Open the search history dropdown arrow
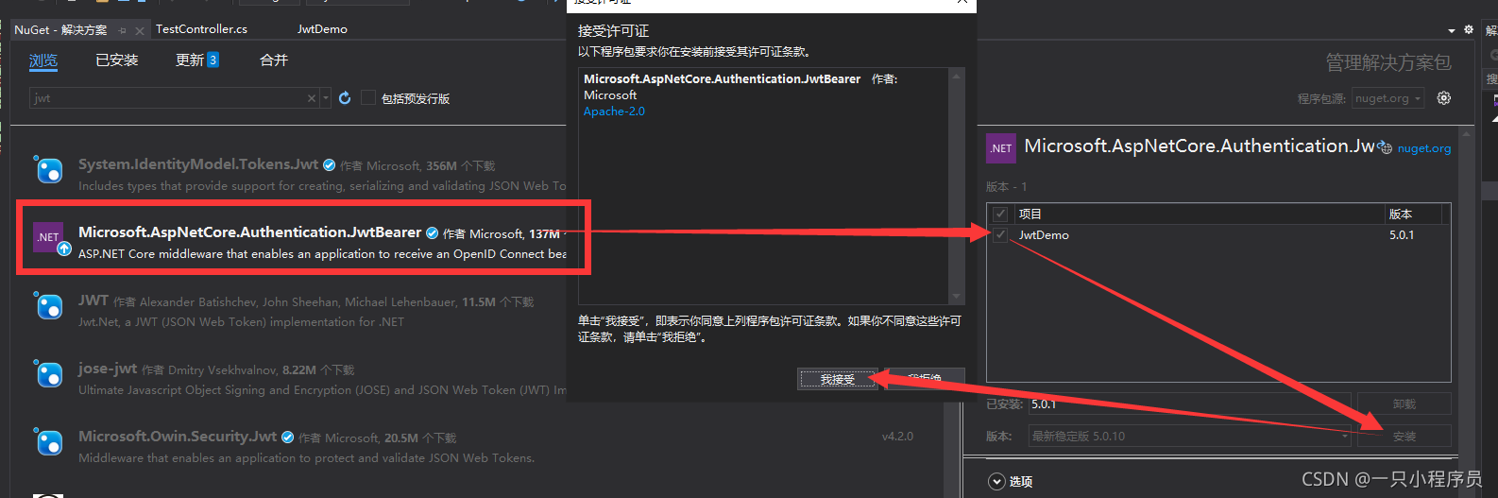 pos(326,98)
